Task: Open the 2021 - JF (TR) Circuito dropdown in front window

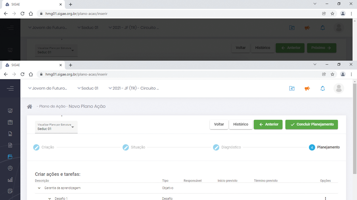Action: [x=134, y=88]
